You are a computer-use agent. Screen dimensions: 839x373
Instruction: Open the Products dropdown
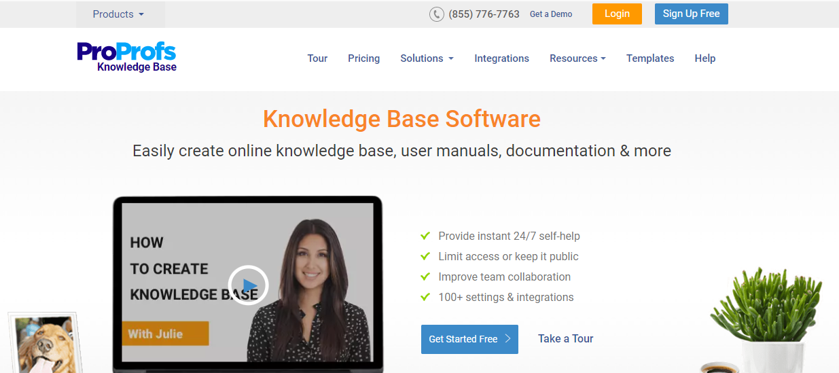click(119, 14)
